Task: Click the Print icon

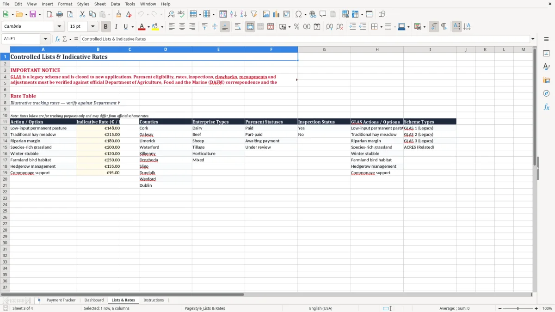Action: 60,14
